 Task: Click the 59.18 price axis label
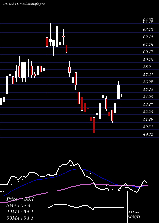coord(148,59)
